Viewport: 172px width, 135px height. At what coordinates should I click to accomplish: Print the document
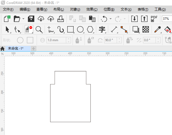61,19
